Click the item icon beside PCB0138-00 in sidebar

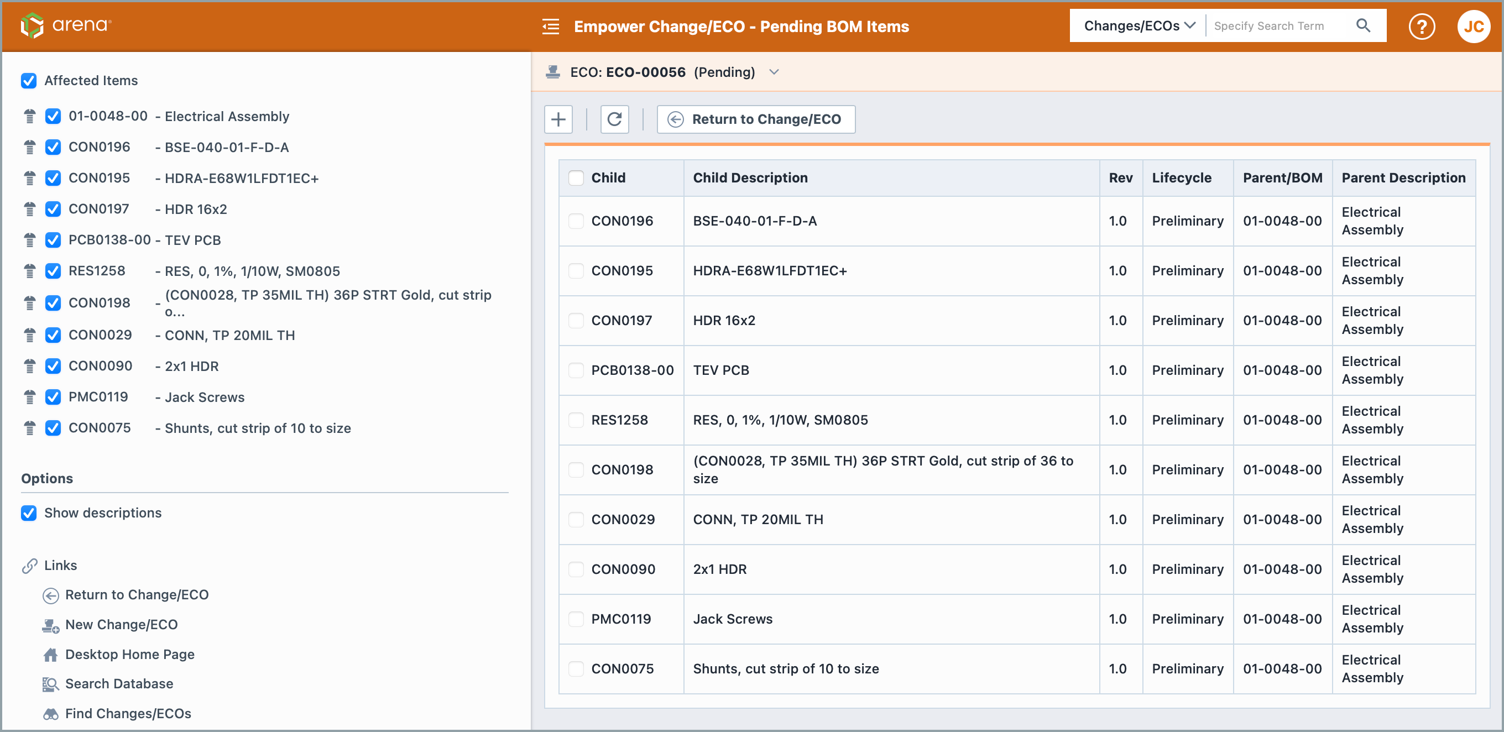click(x=30, y=240)
